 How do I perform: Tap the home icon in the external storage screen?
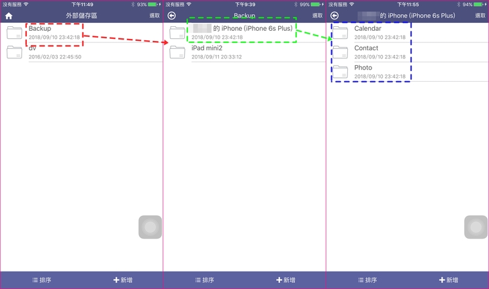pyautogui.click(x=9, y=15)
